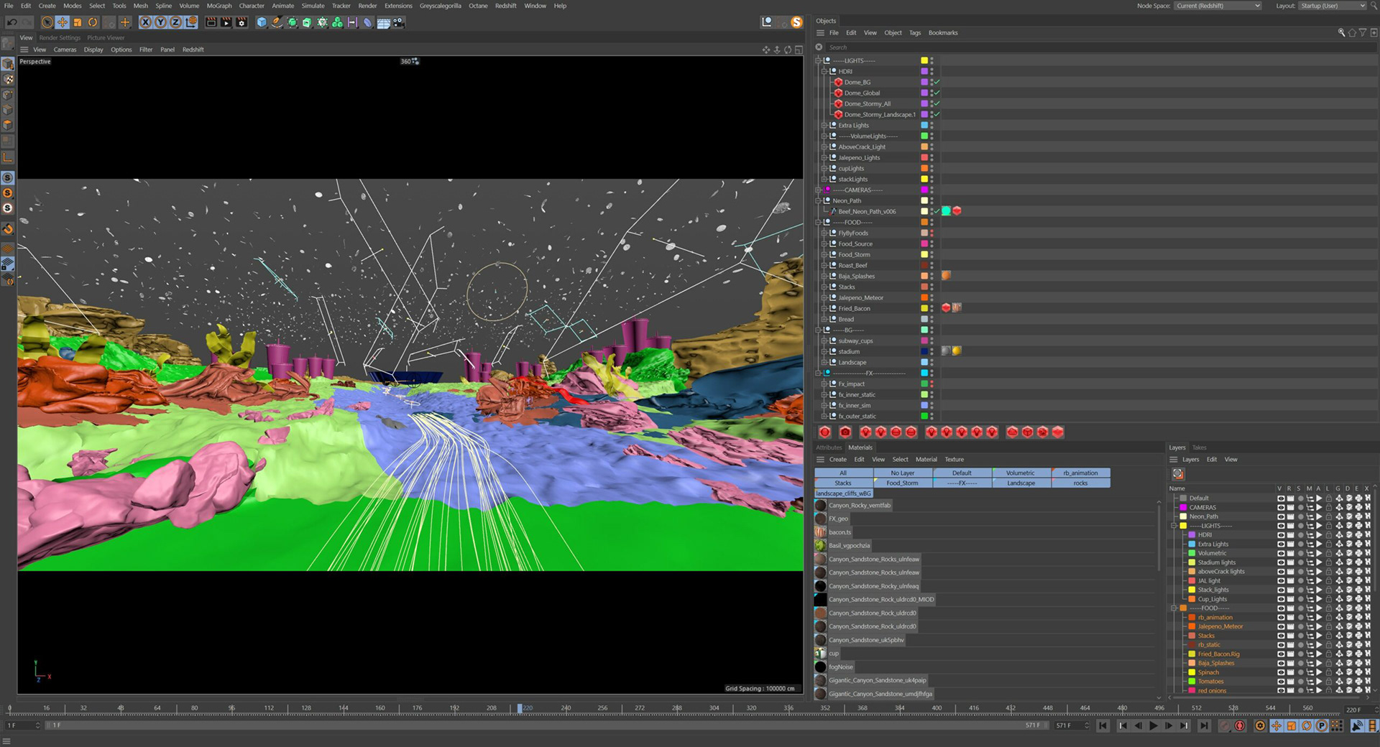Click the red Autokeying icon

1240,725
